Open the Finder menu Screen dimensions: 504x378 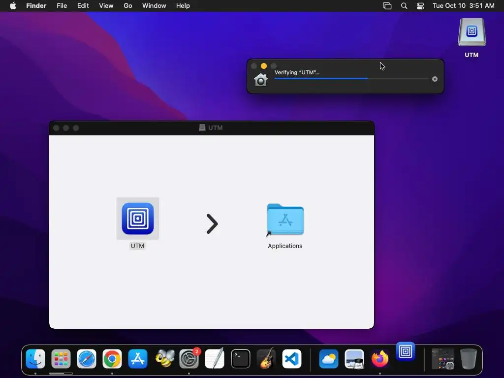coord(36,6)
